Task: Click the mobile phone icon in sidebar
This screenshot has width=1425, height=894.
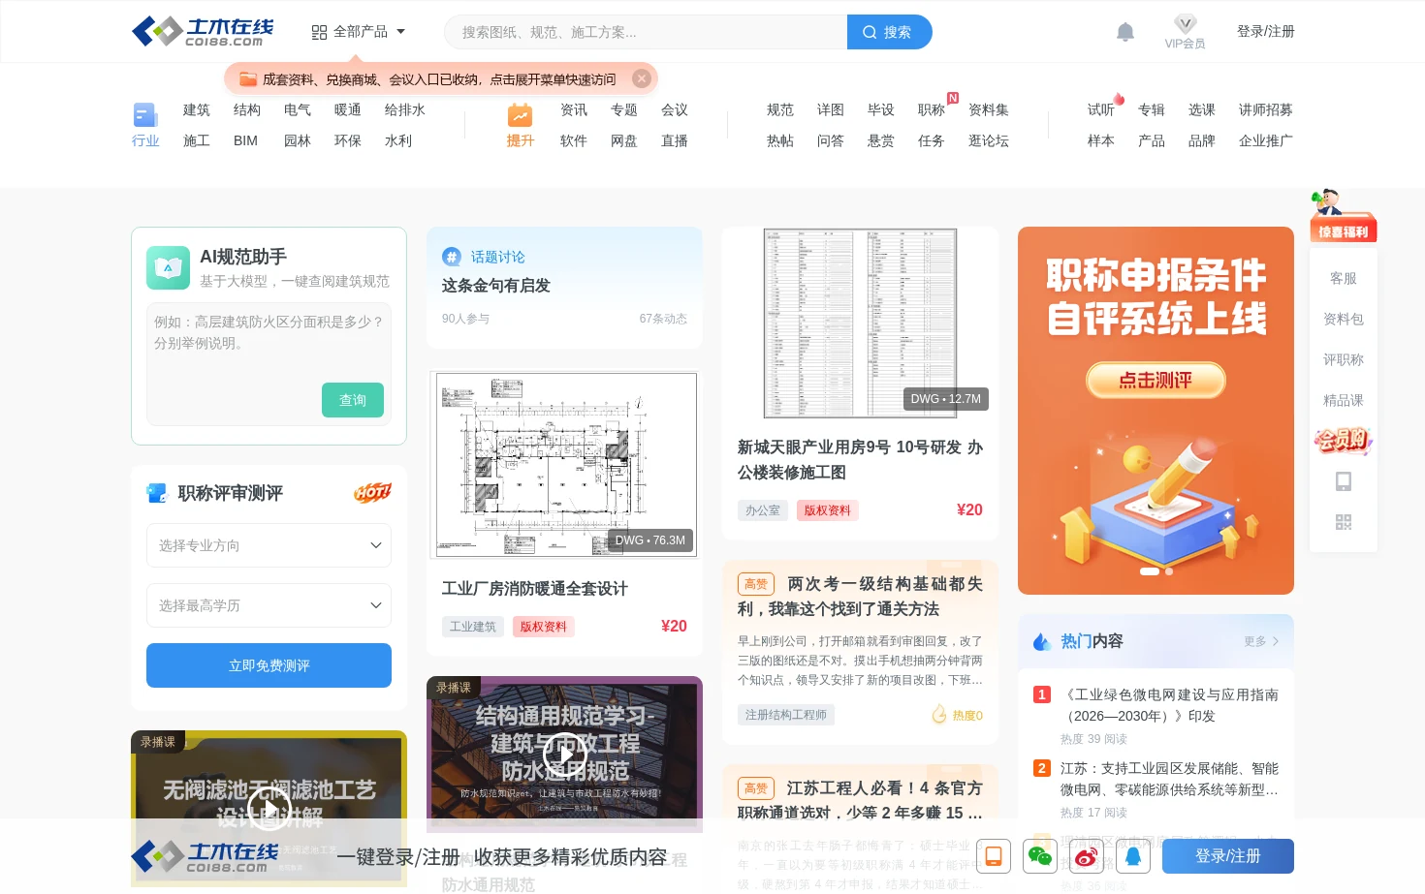Action: click(1344, 481)
